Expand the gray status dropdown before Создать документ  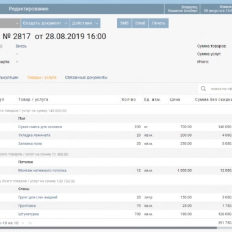[10, 23]
